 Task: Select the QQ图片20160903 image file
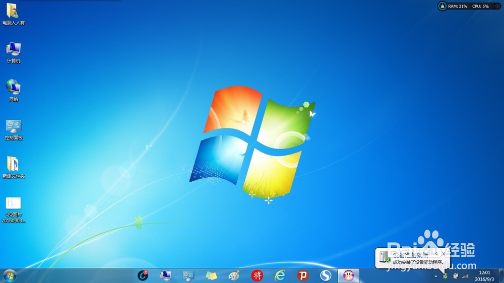(x=13, y=210)
